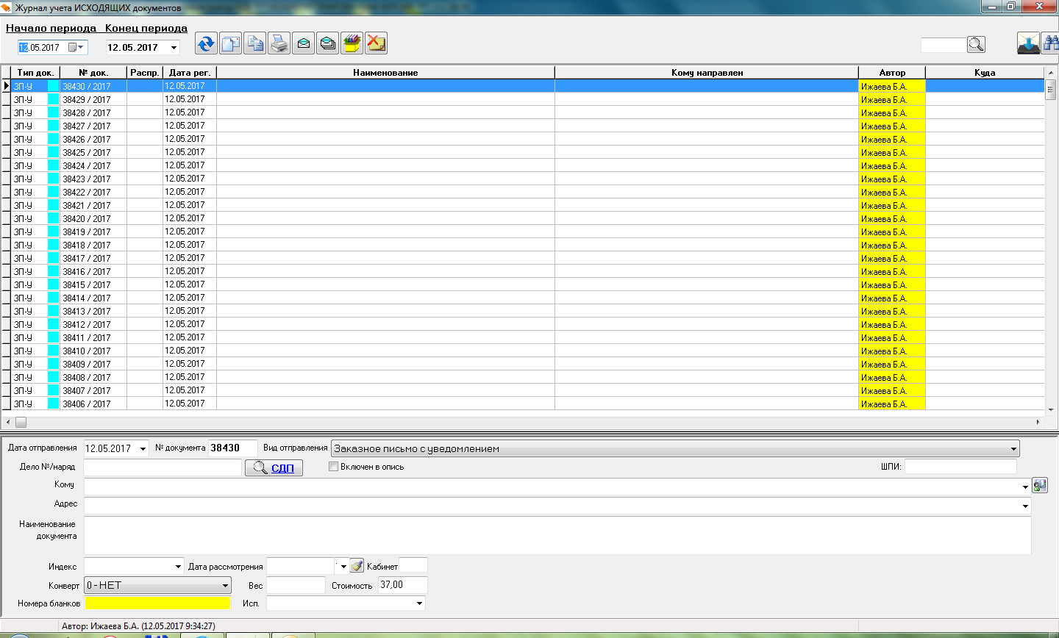
Task: Click the single open envelope toolbar icon
Action: click(x=303, y=43)
